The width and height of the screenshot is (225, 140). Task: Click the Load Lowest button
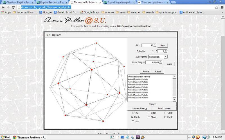(x=164, y=108)
